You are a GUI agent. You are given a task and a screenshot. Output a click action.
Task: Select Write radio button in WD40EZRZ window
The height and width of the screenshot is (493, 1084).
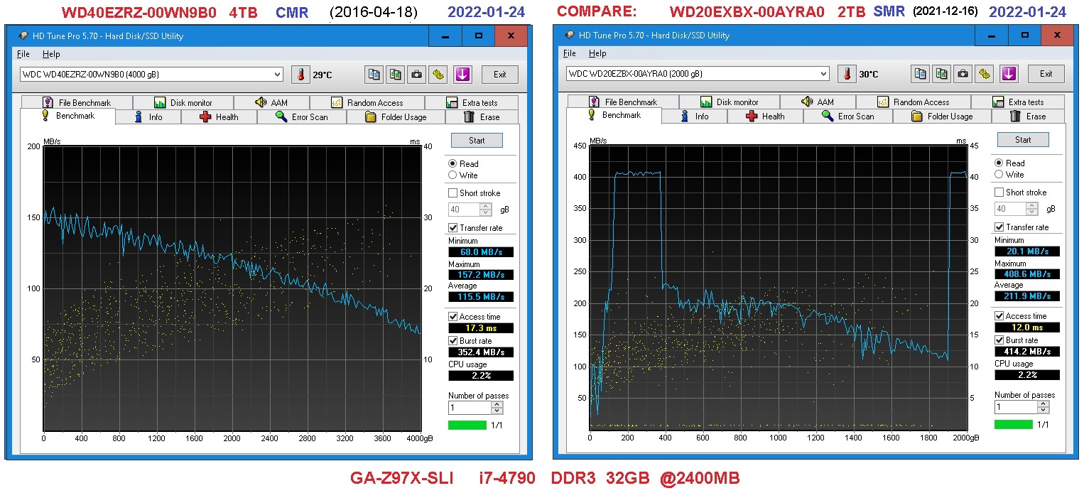pos(452,175)
